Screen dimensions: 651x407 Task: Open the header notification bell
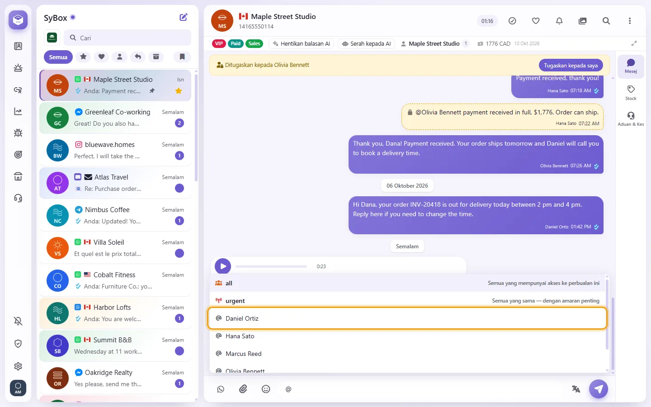pyautogui.click(x=559, y=21)
